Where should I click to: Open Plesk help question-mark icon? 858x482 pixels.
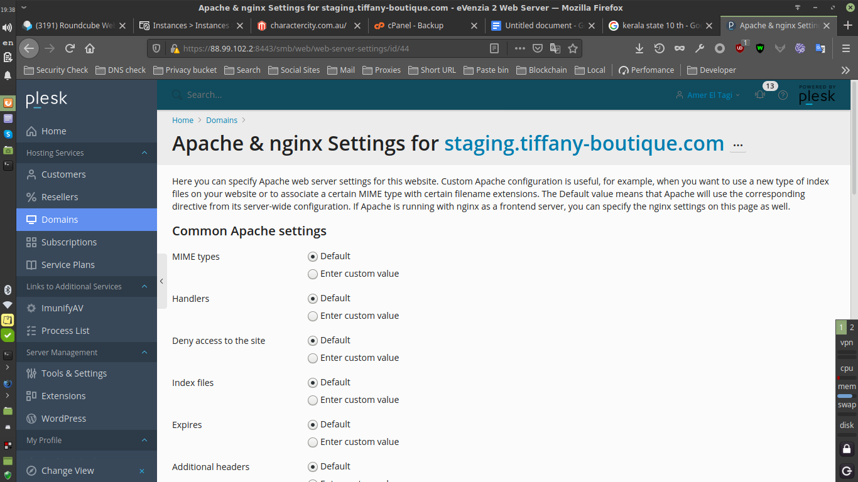click(783, 95)
